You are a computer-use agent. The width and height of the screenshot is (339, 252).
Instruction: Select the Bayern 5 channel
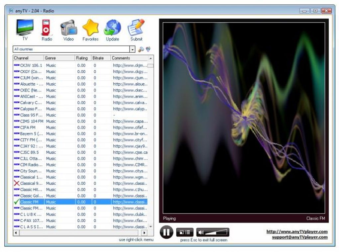pos(80,134)
